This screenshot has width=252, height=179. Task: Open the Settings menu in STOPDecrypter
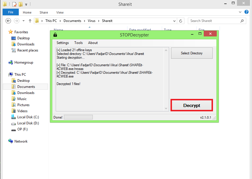coord(63,43)
